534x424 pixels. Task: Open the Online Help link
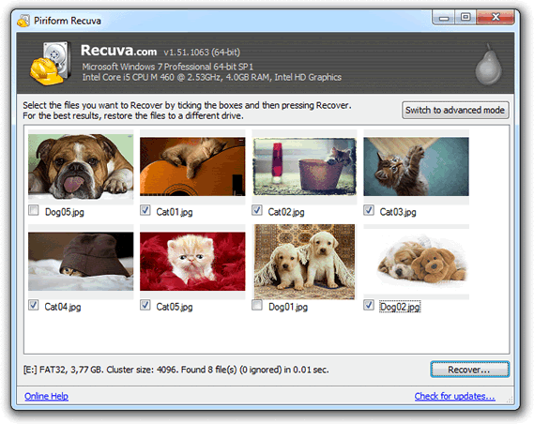click(46, 396)
